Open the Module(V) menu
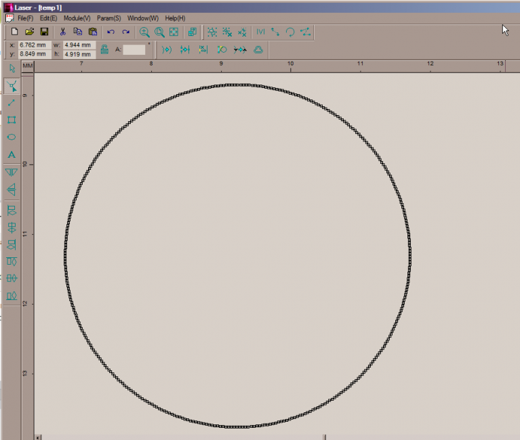The height and width of the screenshot is (440, 520). coord(77,18)
